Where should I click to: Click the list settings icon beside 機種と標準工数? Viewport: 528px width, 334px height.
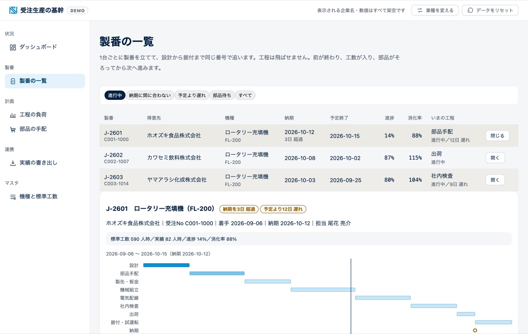(13, 197)
